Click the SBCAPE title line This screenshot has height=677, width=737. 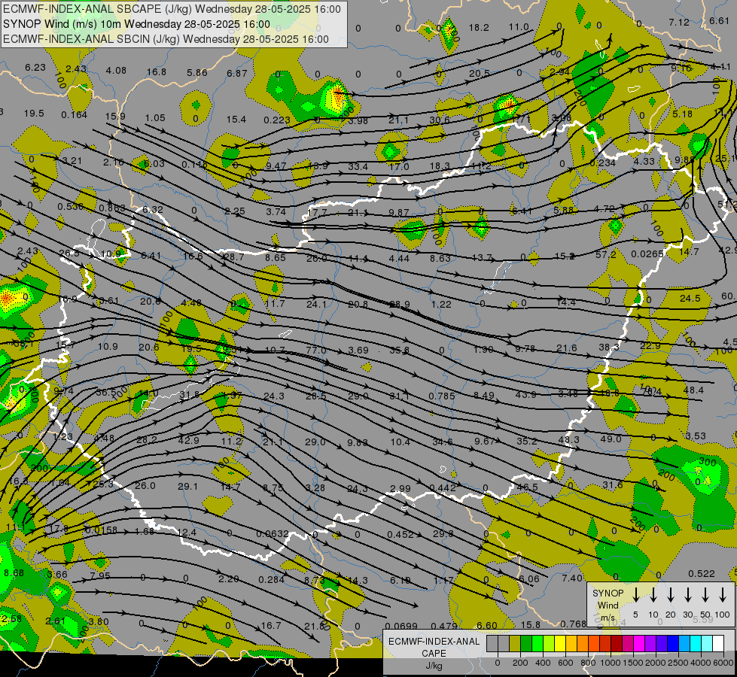172,9
